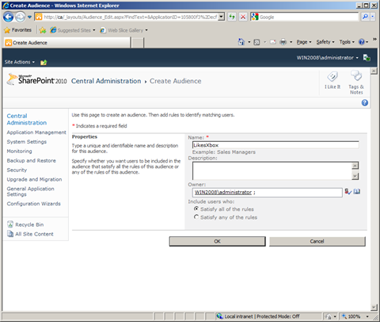Open the Safety menu

(x=325, y=42)
